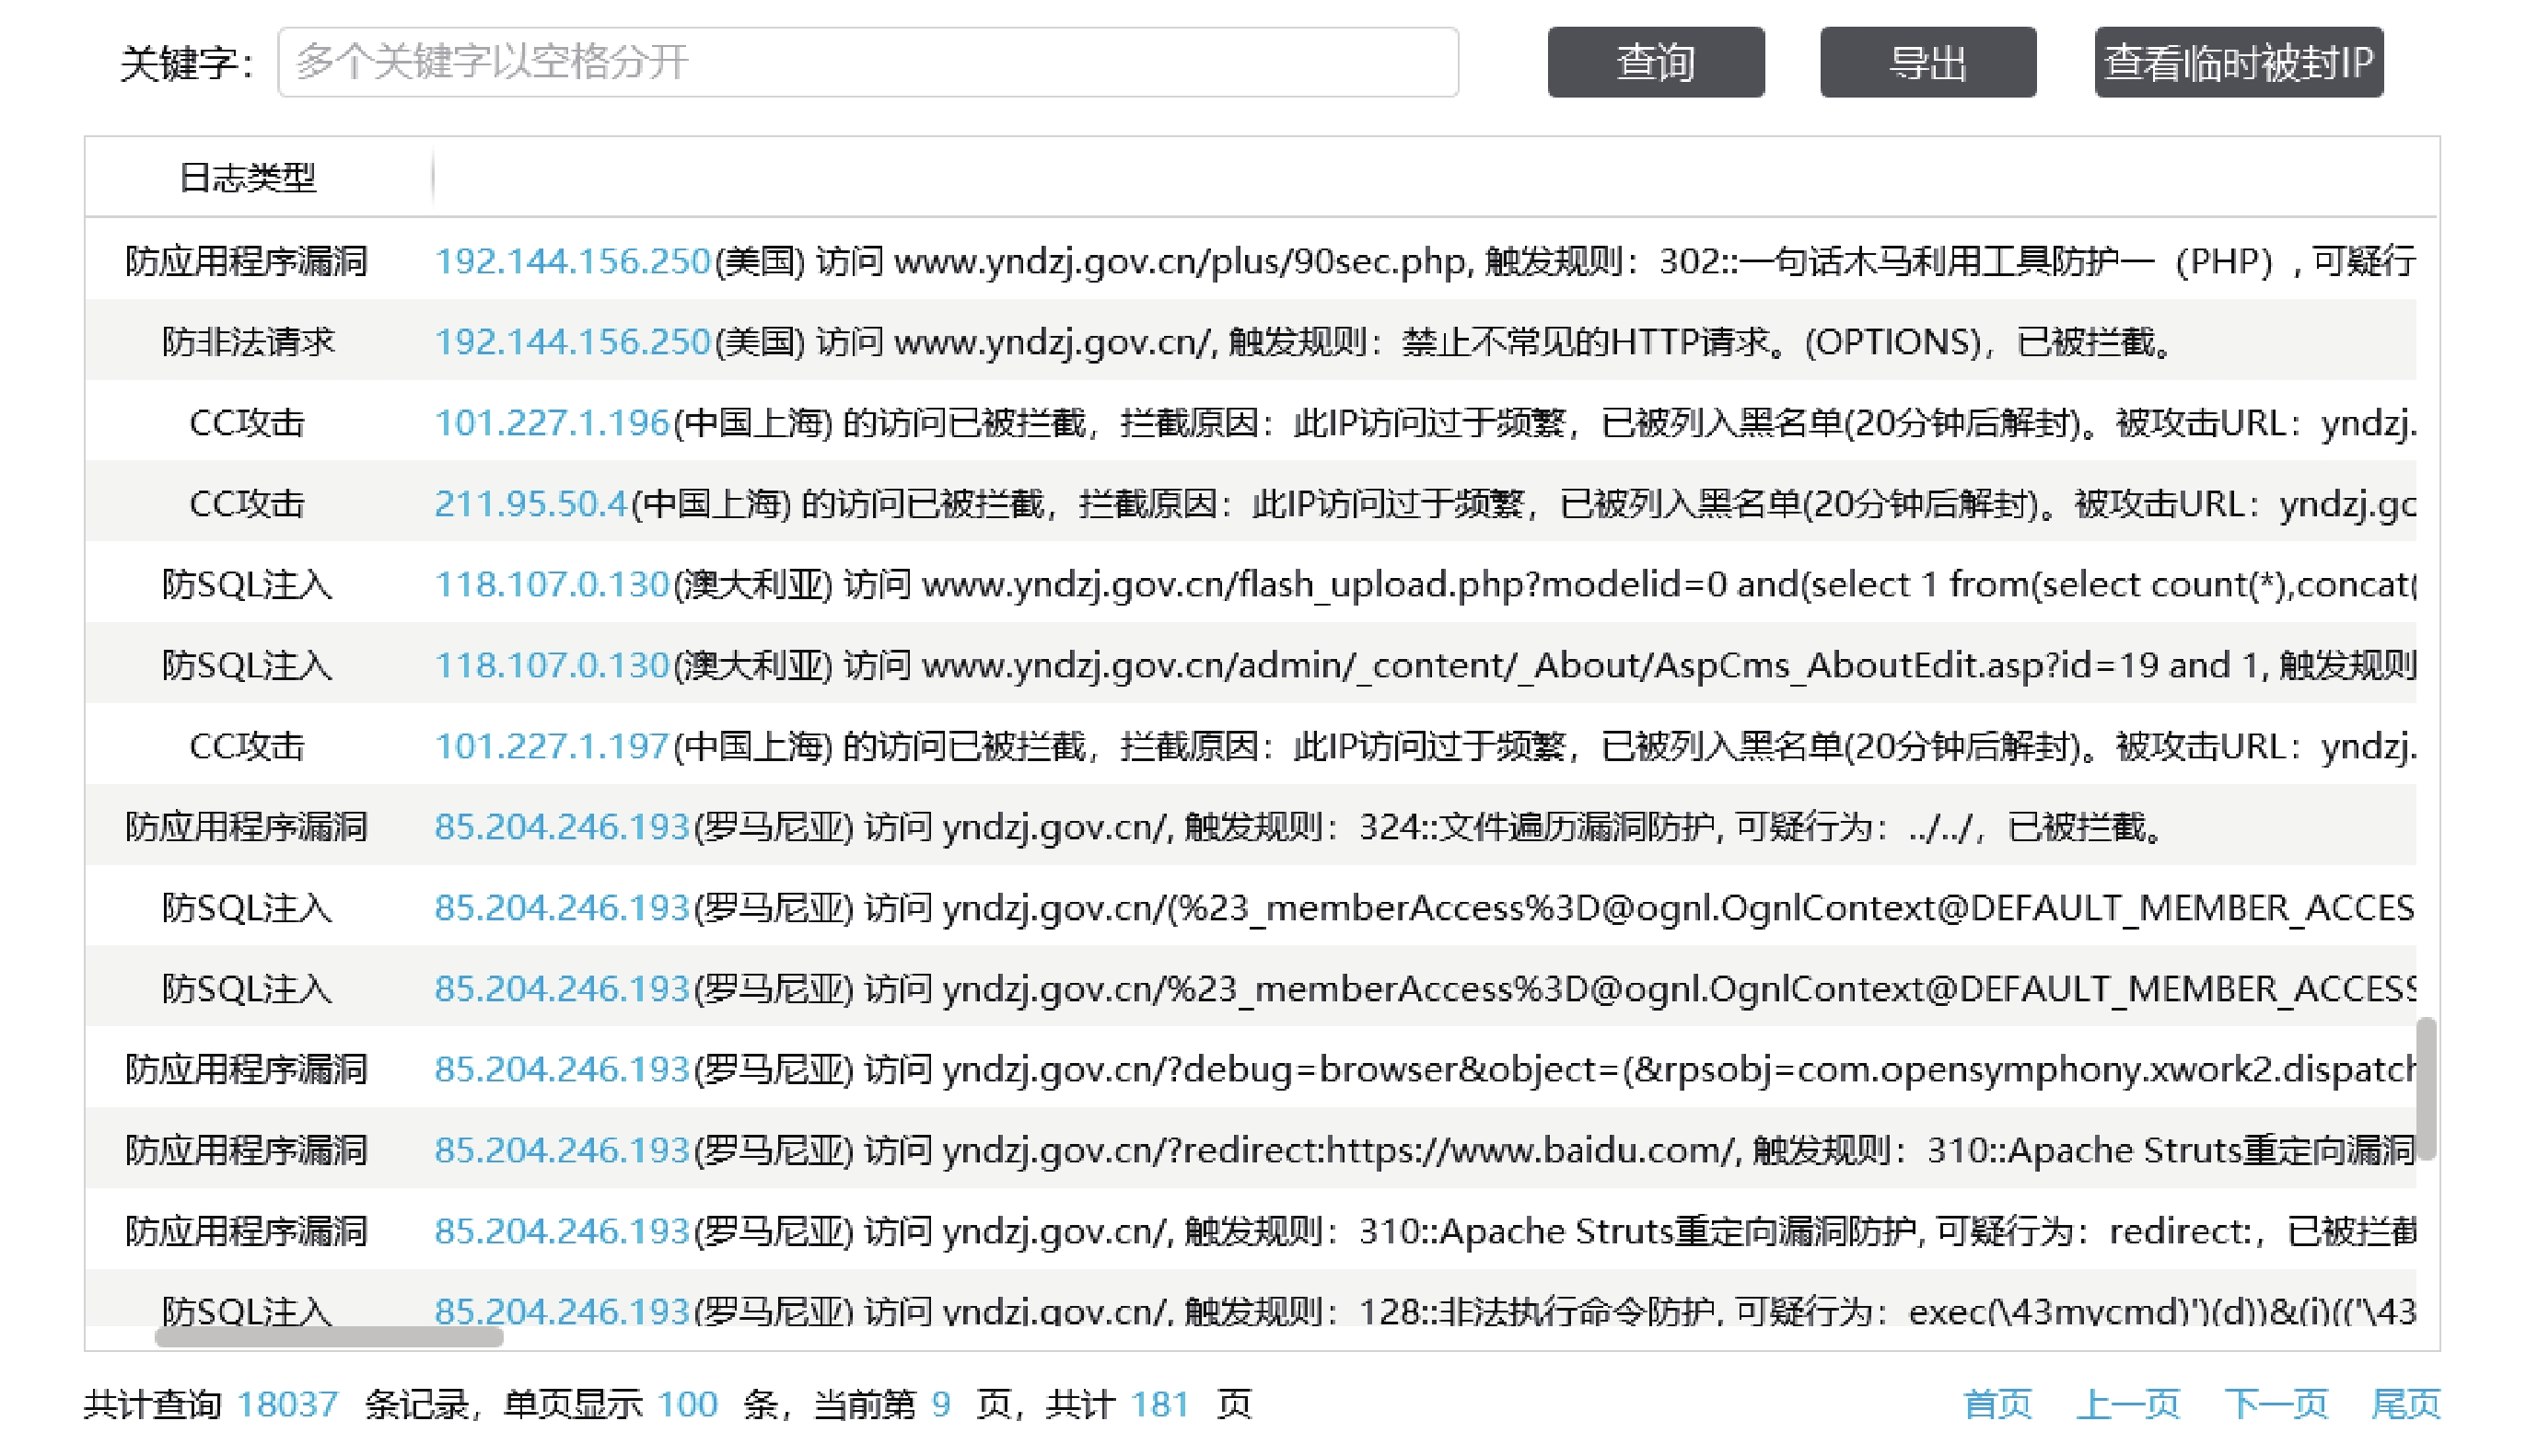The width and height of the screenshot is (2538, 1456).
Task: Click IP link 211.95.50.4
Action: [x=530, y=504]
